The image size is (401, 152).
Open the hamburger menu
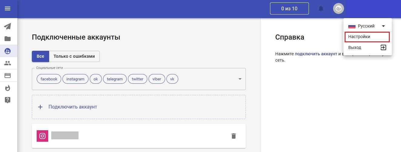[x=8, y=8]
